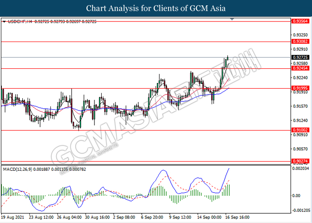Click the chart title mentioning GCM Asia
Image resolution: width=312 pixels, height=223 pixels.
click(x=156, y=8)
